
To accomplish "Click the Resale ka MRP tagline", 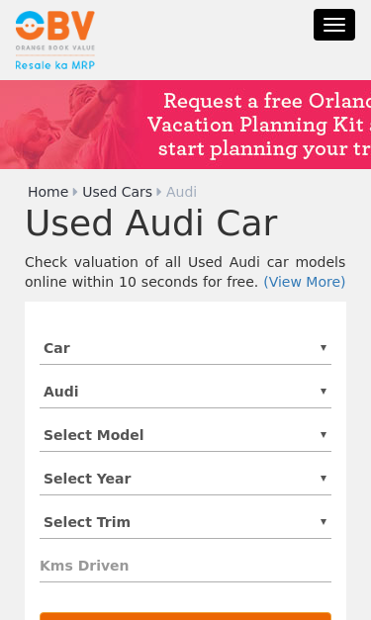I will pos(55,65).
